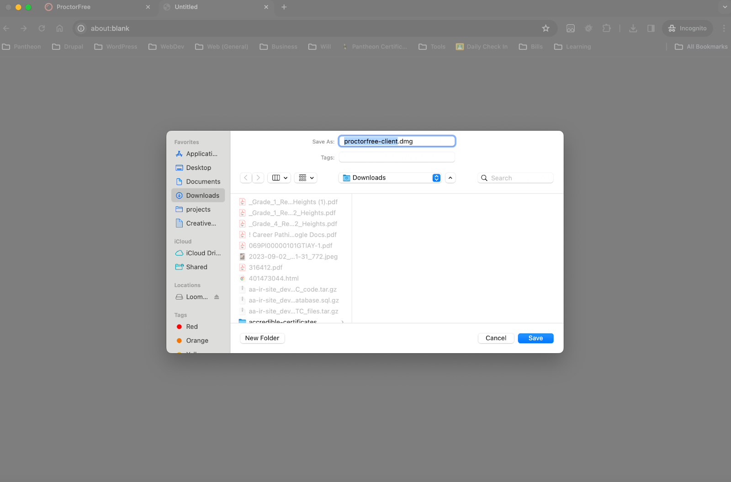Image resolution: width=731 pixels, height=482 pixels.
Task: Click the Save button
Action: pyautogui.click(x=535, y=338)
